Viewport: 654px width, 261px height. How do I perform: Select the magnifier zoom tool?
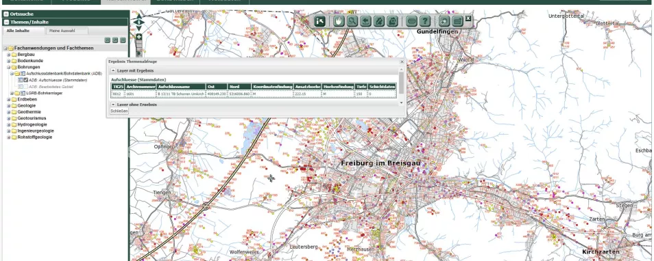point(352,21)
